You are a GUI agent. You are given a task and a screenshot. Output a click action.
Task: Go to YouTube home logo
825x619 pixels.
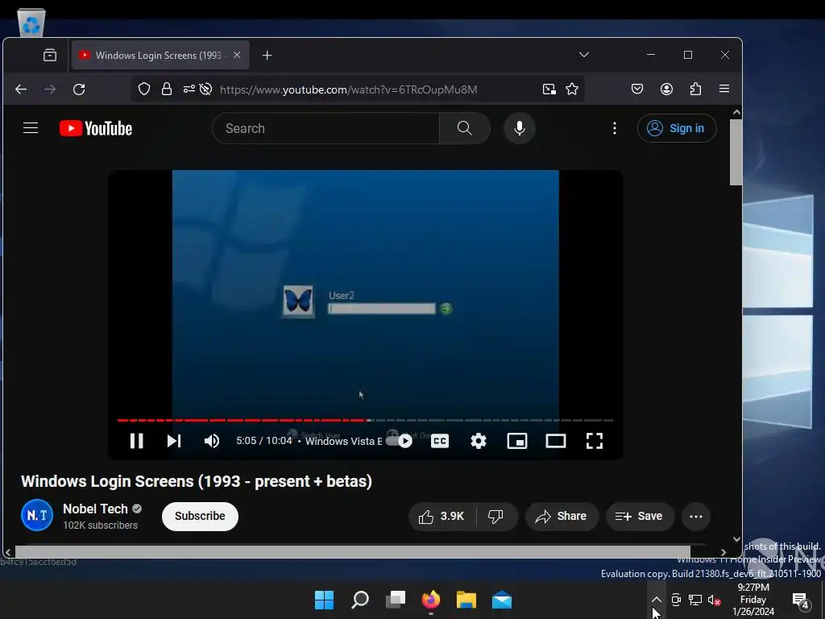click(x=96, y=128)
